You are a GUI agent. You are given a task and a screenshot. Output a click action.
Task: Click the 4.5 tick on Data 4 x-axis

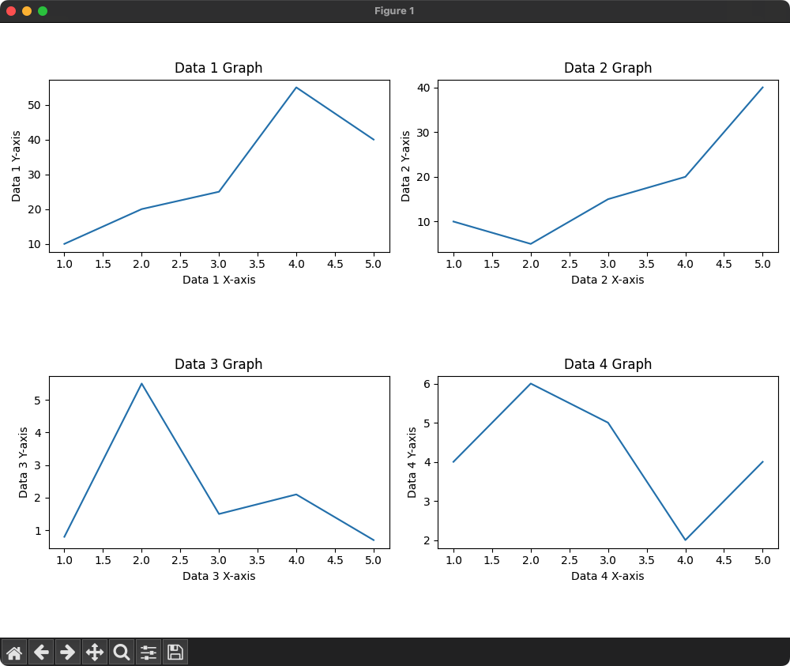coord(724,560)
